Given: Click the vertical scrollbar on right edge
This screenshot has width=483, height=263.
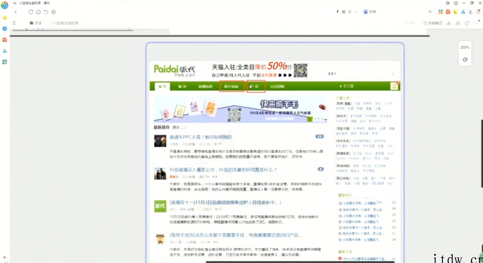Looking at the screenshot, I should coord(482,154).
